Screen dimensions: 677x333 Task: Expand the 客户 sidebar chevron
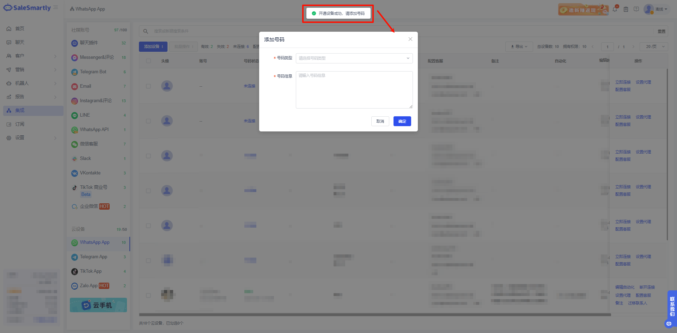tap(55, 56)
